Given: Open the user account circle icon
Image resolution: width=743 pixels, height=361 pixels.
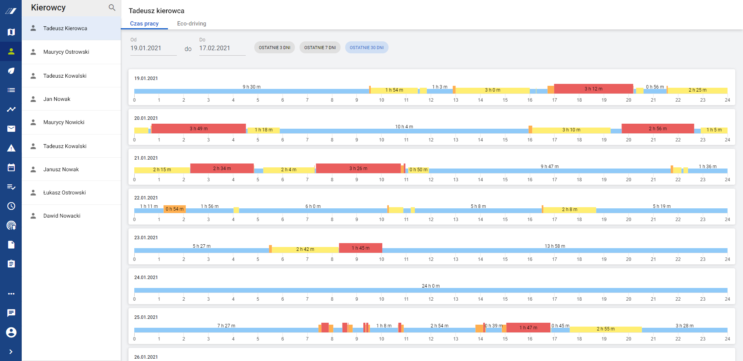Looking at the screenshot, I should coord(11,332).
